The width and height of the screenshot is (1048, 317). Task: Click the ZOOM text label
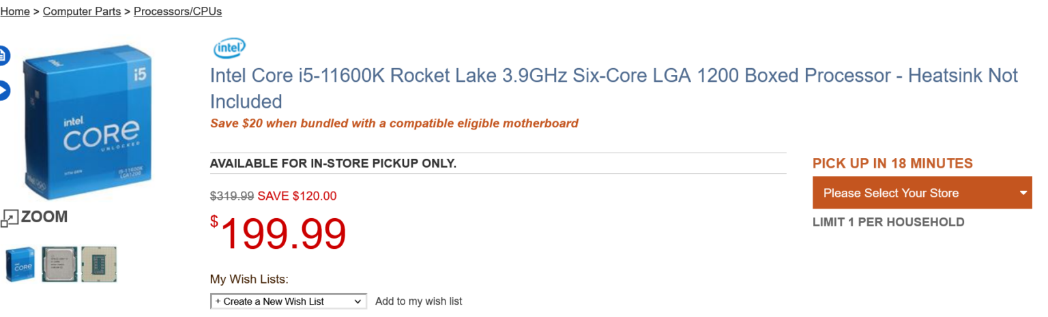pos(44,217)
